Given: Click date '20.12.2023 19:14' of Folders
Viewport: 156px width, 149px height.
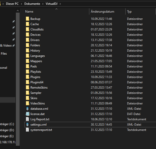Looking at the screenshot, I should pyautogui.click(x=101, y=45).
